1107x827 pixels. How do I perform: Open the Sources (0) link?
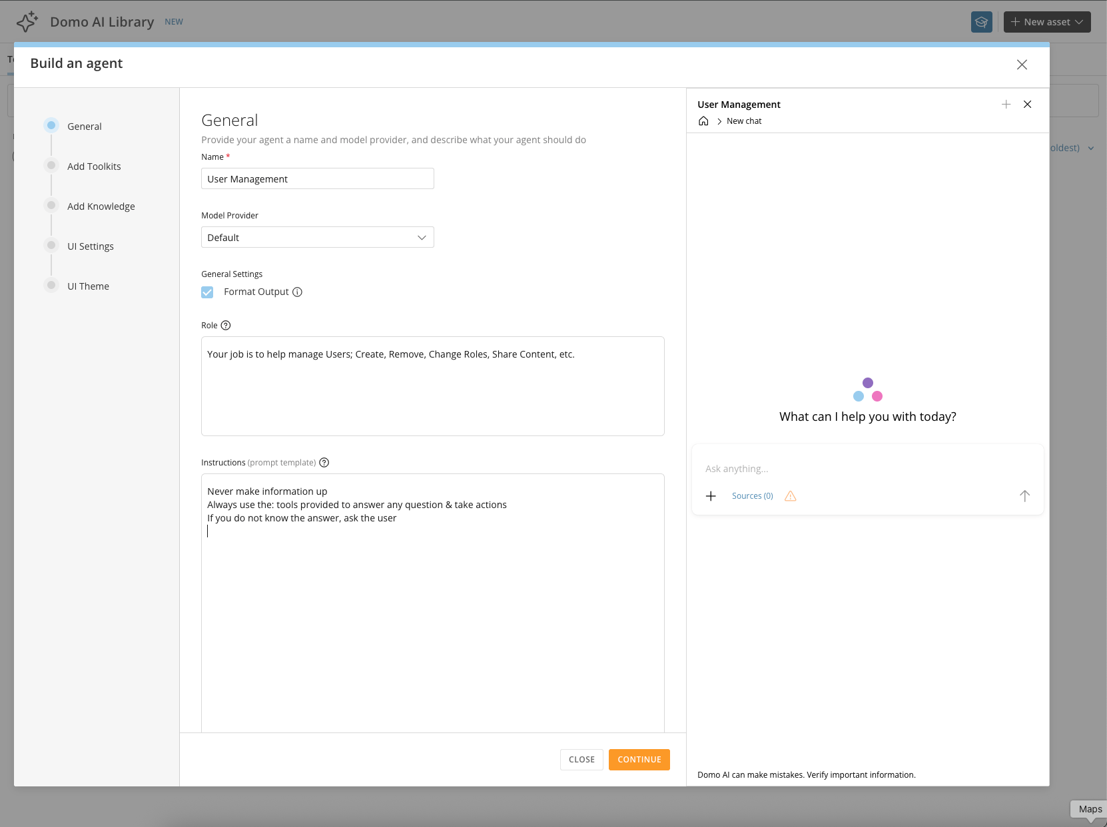point(752,496)
